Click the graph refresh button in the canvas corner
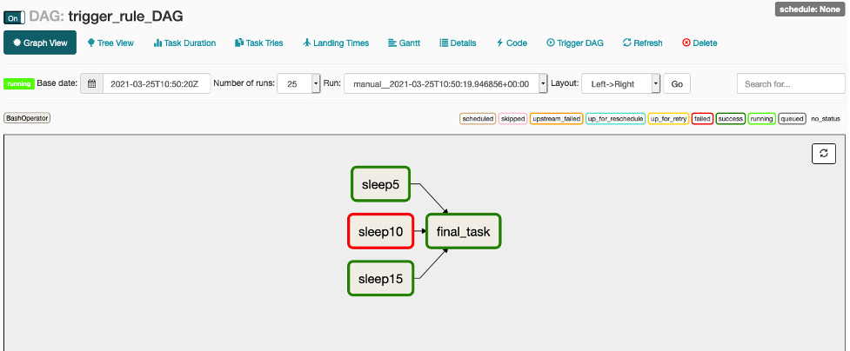The height and width of the screenshot is (351, 850). tap(823, 154)
